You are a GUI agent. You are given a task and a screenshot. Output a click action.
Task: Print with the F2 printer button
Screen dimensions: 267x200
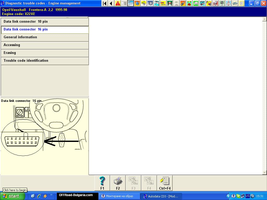(118, 183)
